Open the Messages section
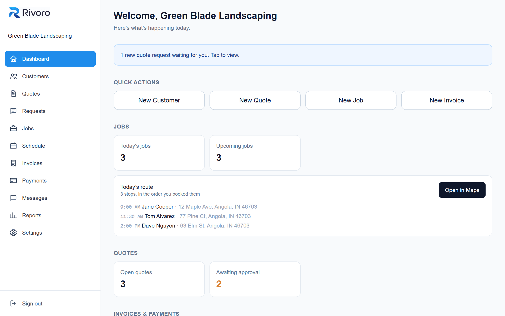Image resolution: width=505 pixels, height=316 pixels. (50, 198)
